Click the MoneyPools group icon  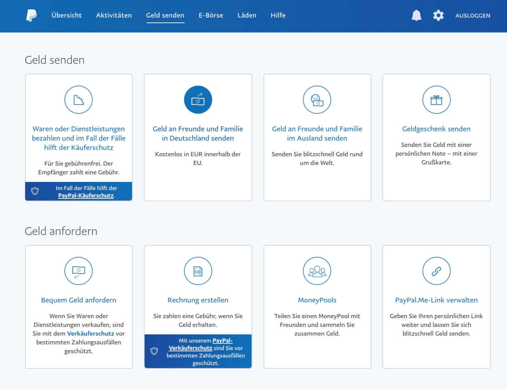[317, 271]
